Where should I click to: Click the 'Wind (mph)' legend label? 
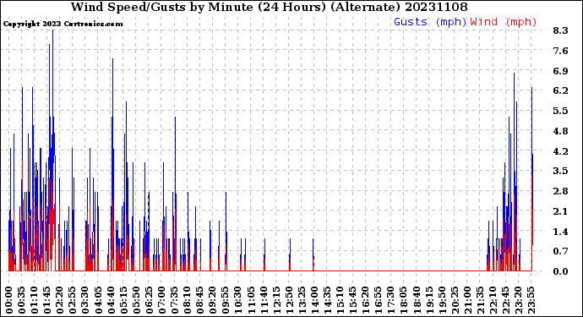pos(504,22)
